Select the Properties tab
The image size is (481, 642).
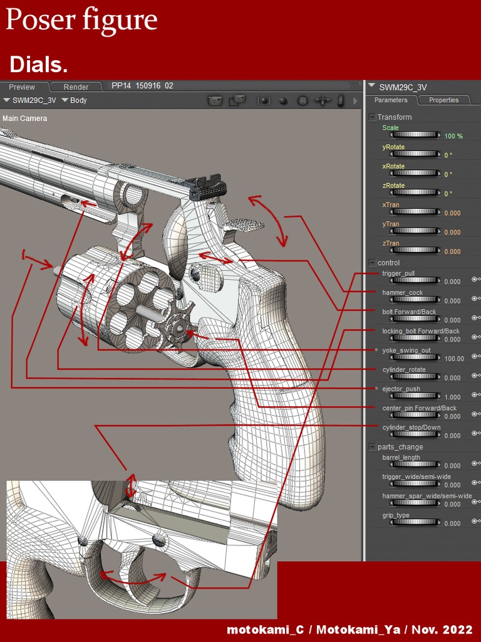tap(444, 100)
